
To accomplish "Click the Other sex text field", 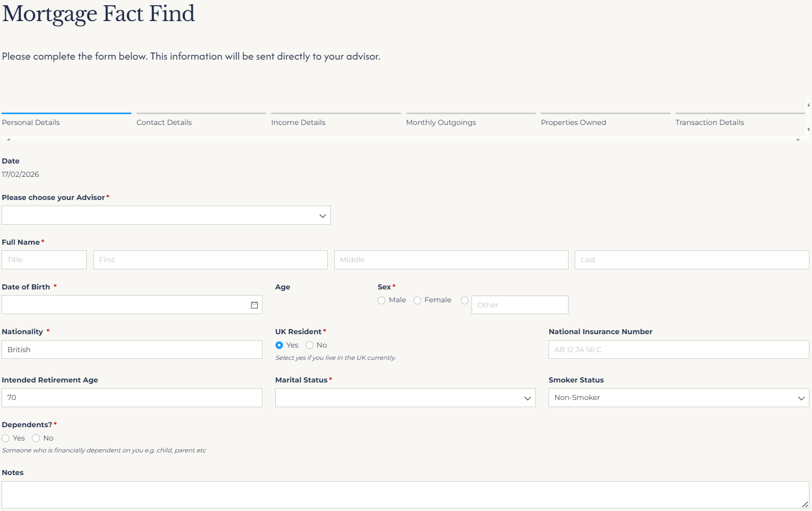I will tap(520, 305).
